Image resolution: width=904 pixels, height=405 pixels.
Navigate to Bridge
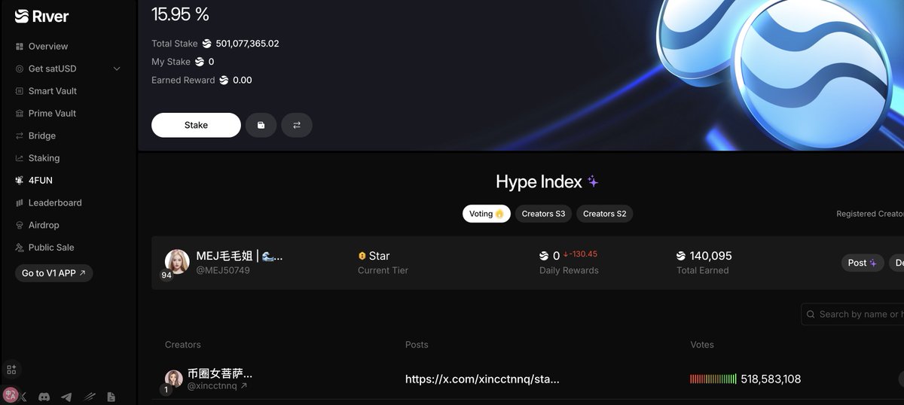tap(42, 136)
